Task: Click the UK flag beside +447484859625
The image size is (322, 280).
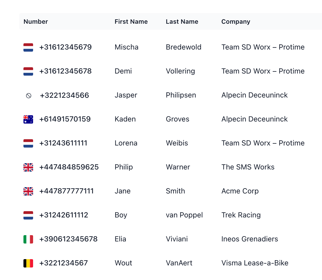Action: point(28,167)
